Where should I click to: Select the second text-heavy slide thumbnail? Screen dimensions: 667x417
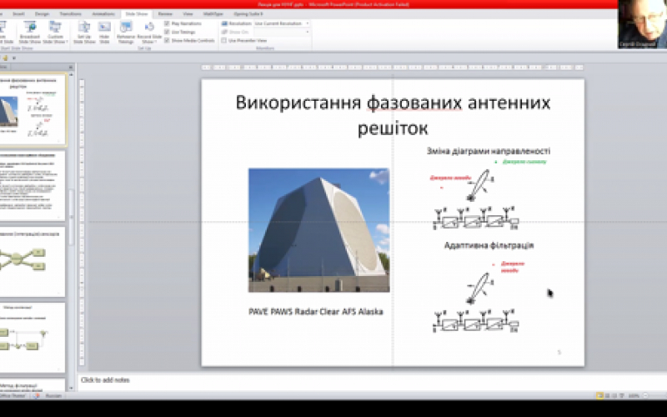33,185
